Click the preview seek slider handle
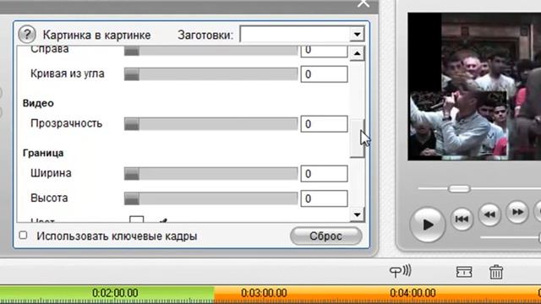The width and height of the screenshot is (541, 304). (x=459, y=188)
